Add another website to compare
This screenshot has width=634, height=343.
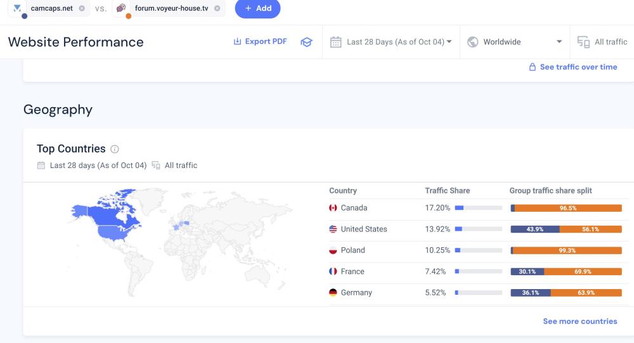click(x=257, y=8)
